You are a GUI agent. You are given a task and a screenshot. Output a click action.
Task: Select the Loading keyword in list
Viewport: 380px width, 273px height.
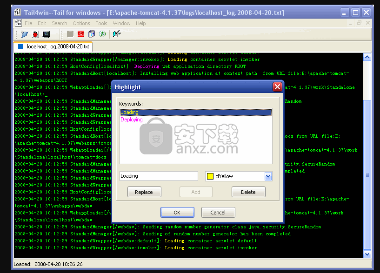click(x=196, y=112)
